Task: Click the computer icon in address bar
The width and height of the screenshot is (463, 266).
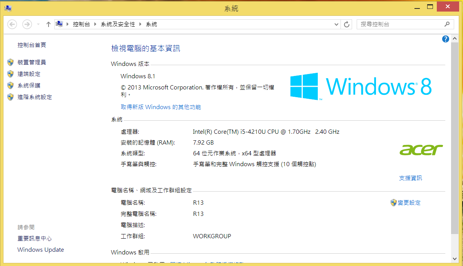Action: pos(59,24)
